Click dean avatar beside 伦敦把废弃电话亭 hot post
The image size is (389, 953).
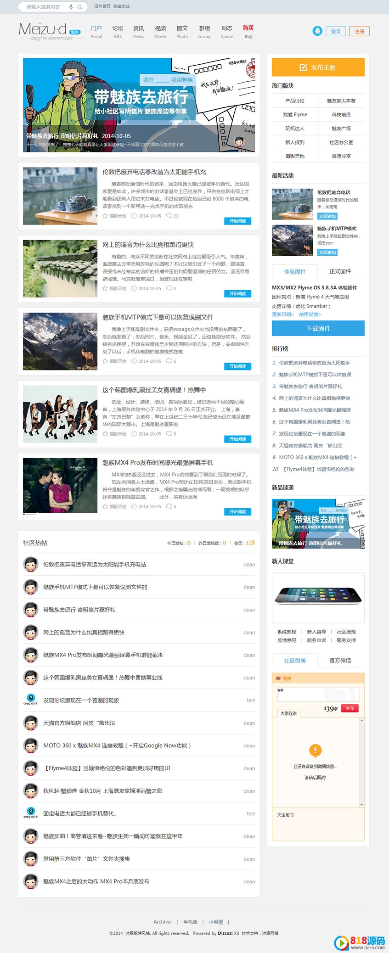pyautogui.click(x=31, y=564)
